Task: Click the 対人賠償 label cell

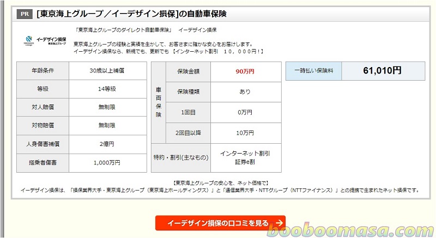Action: coord(43,107)
